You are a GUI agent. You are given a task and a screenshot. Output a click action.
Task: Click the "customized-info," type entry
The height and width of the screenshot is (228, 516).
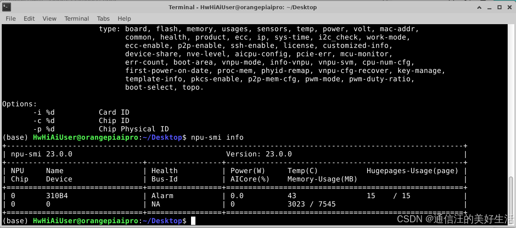358,45
